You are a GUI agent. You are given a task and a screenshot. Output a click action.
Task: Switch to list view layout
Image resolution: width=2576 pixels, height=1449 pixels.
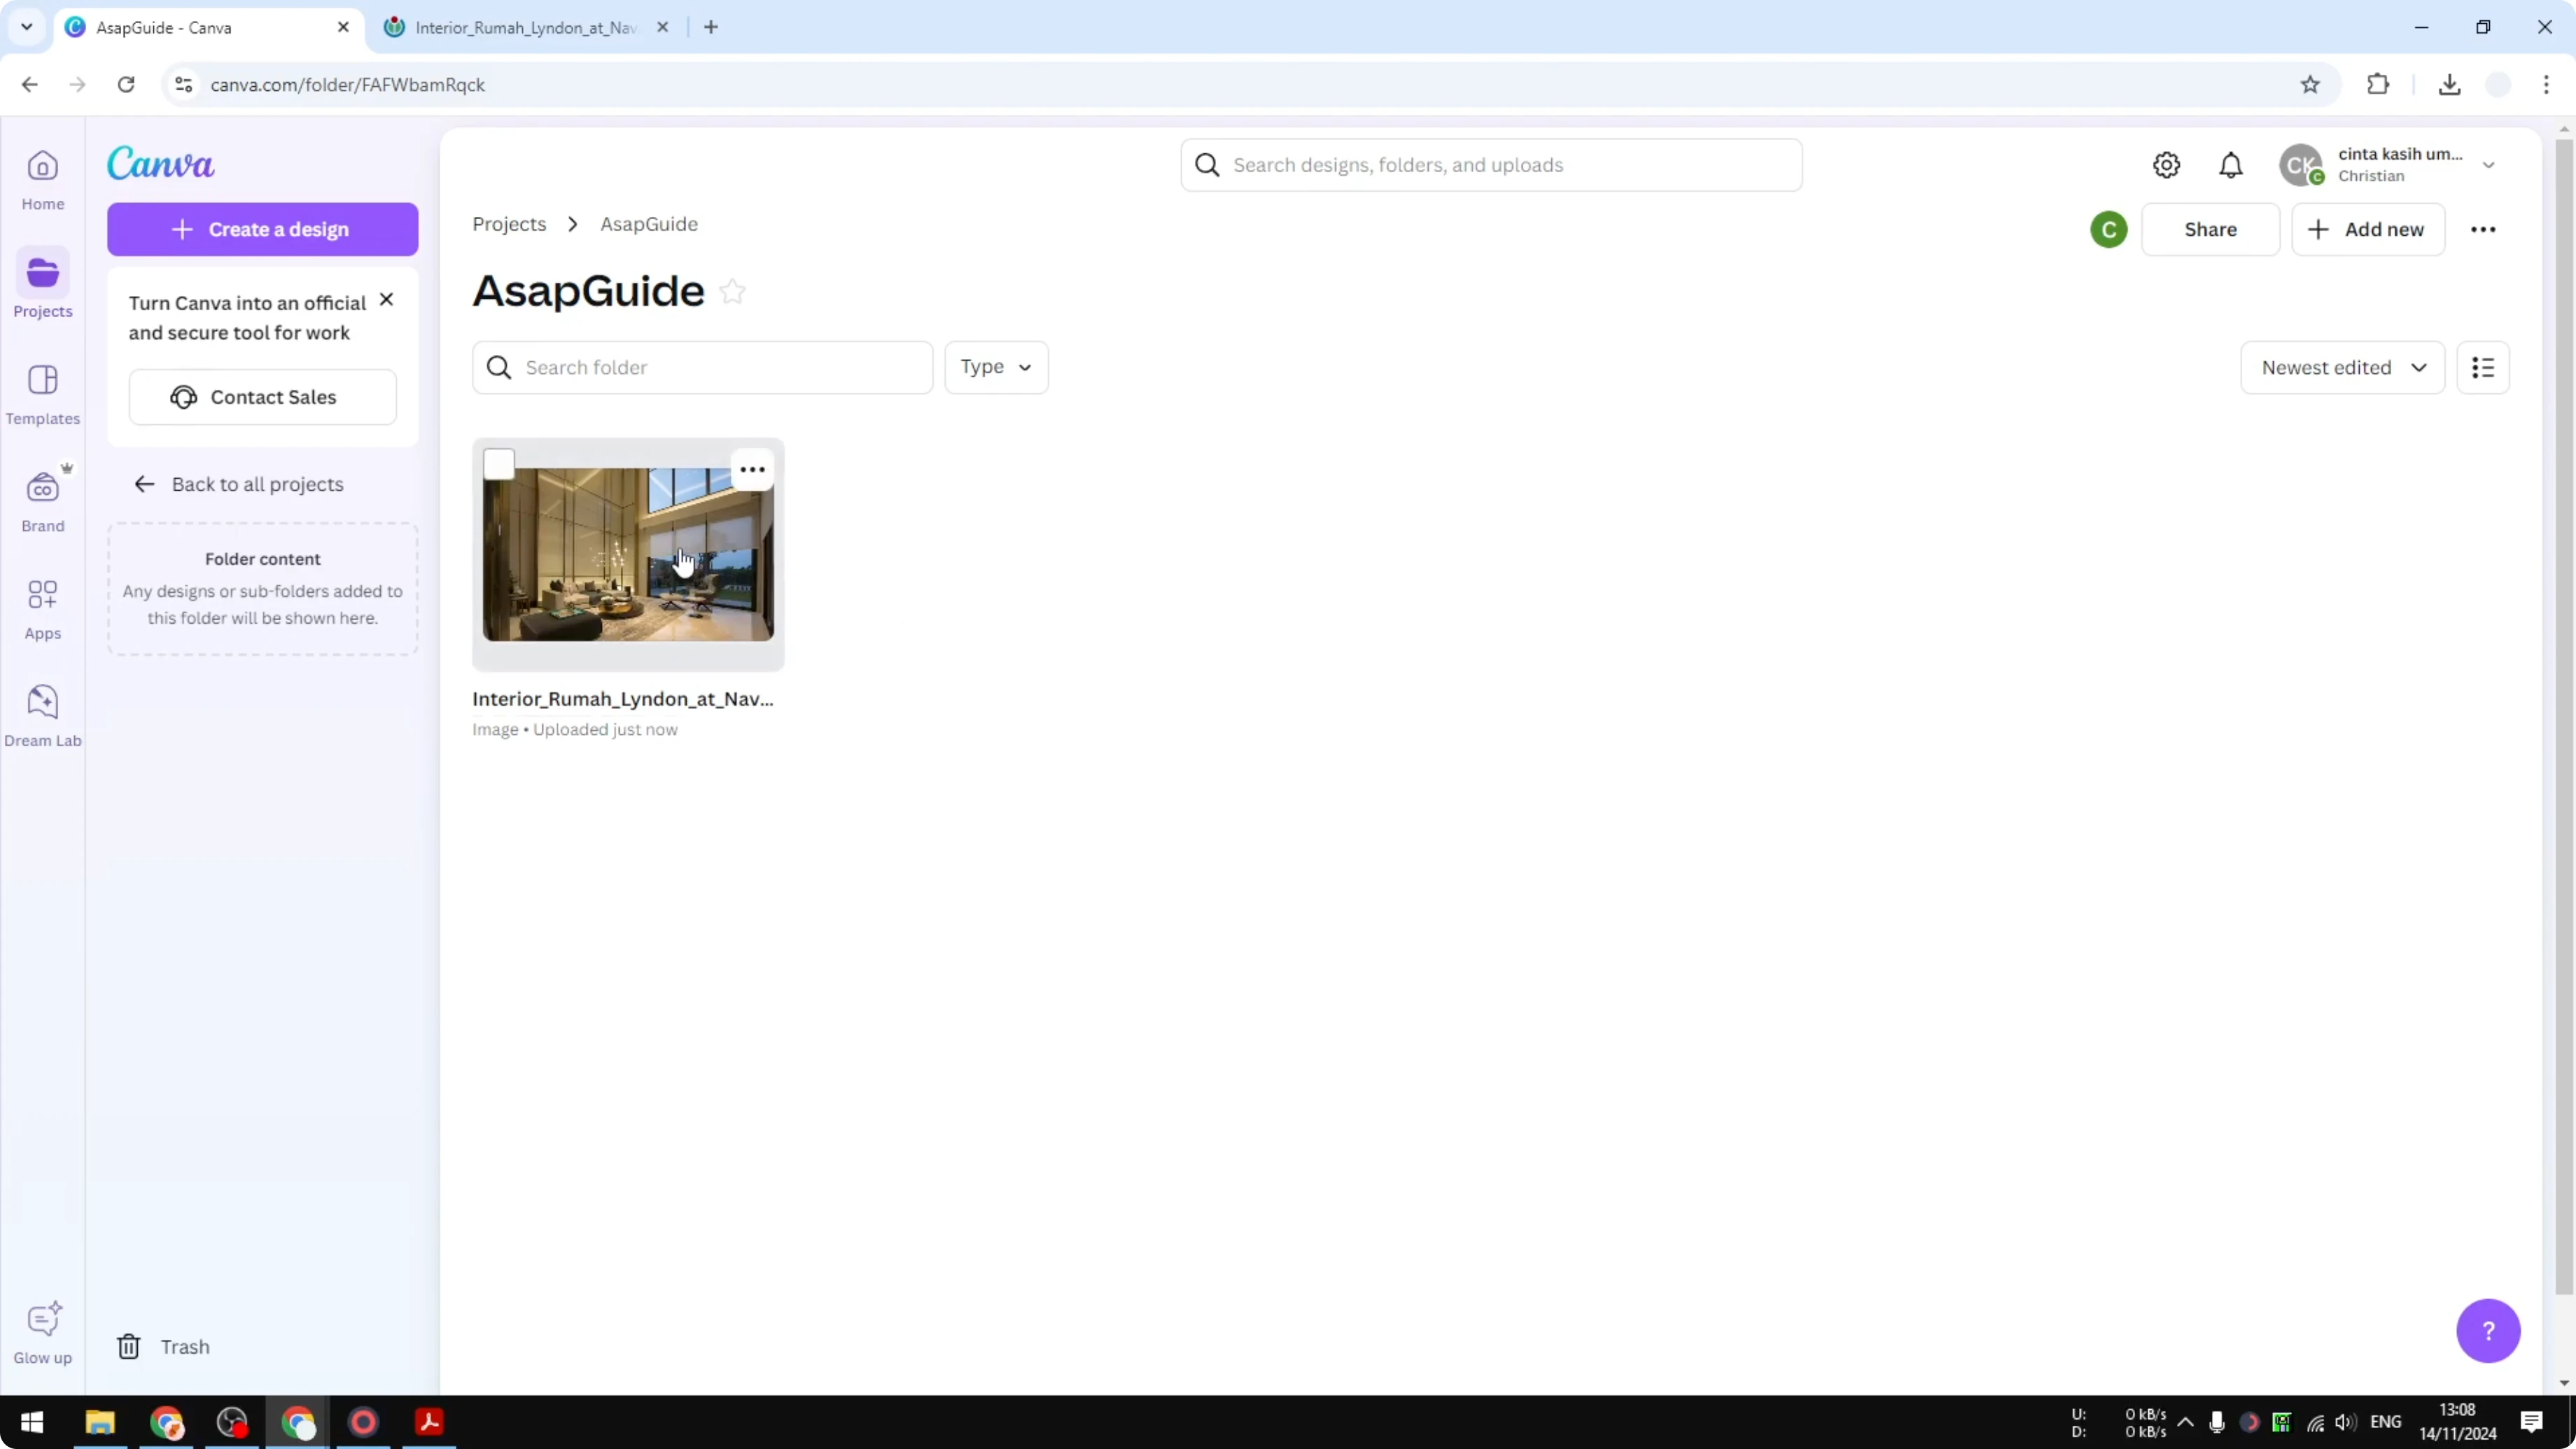pyautogui.click(x=2484, y=367)
